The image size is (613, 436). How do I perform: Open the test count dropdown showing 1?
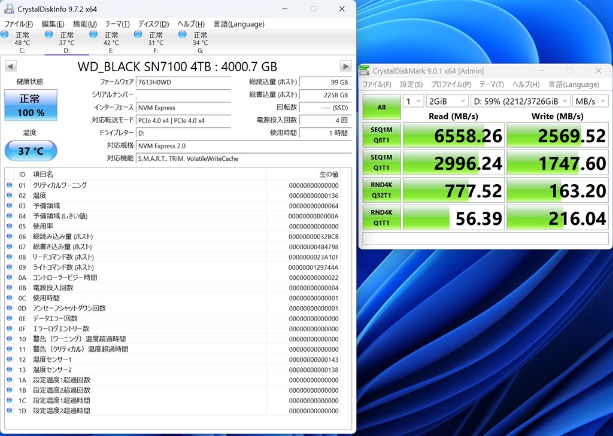pyautogui.click(x=413, y=101)
